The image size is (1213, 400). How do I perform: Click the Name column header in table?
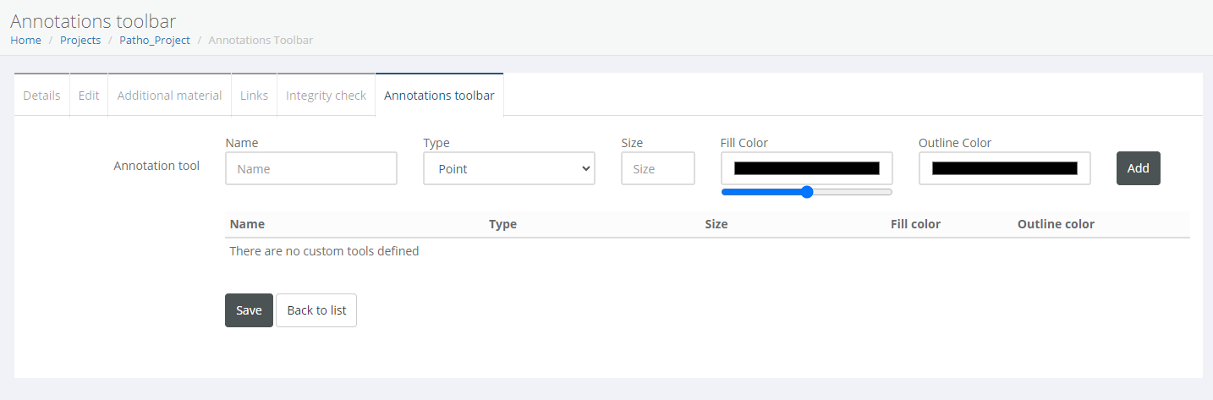(x=247, y=224)
